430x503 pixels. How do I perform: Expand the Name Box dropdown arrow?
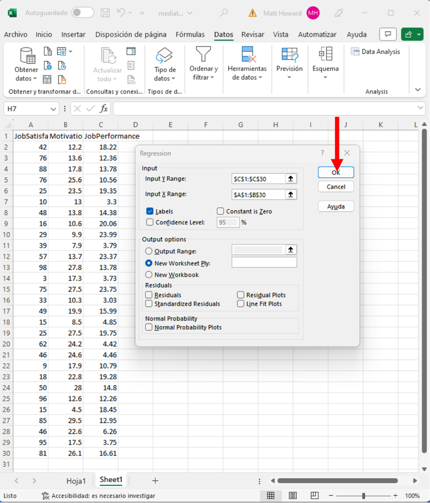(53, 109)
